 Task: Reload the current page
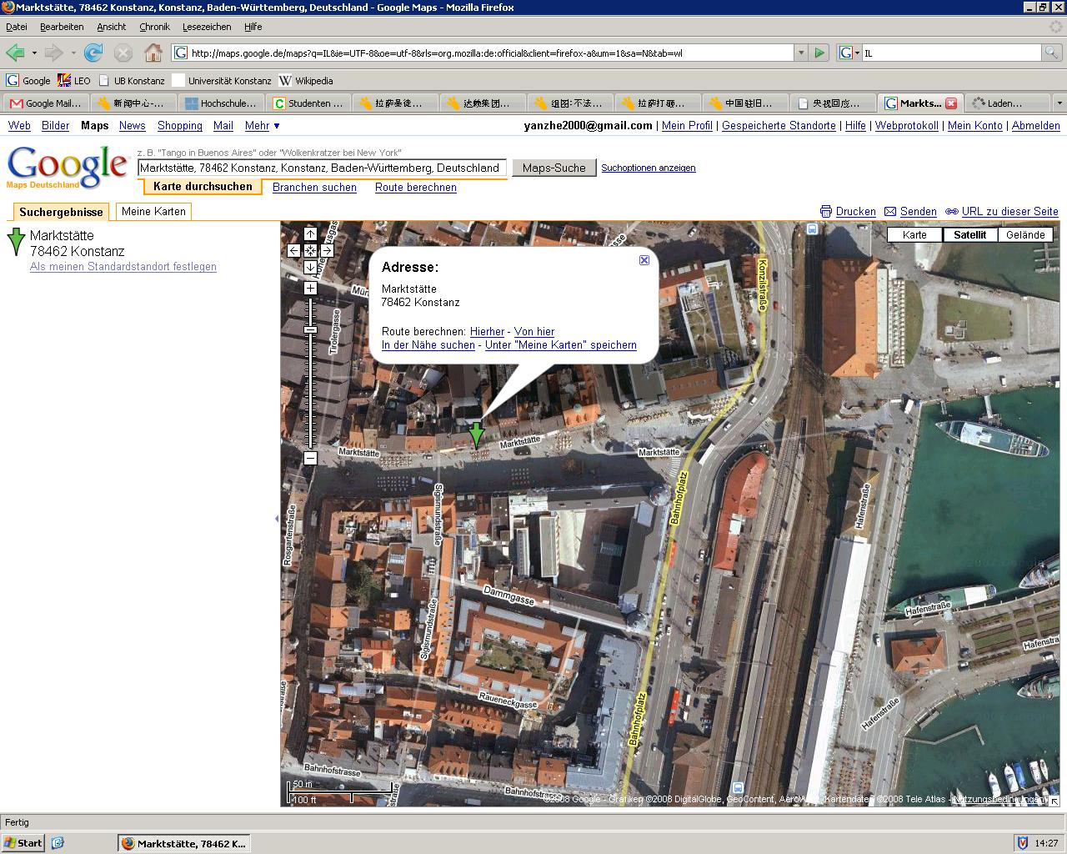93,53
